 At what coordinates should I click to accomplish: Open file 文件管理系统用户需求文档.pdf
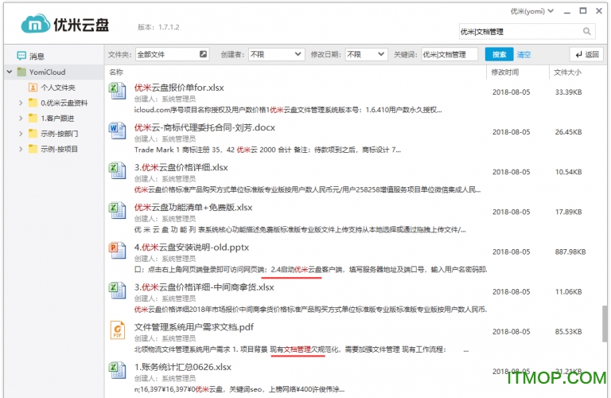194,327
